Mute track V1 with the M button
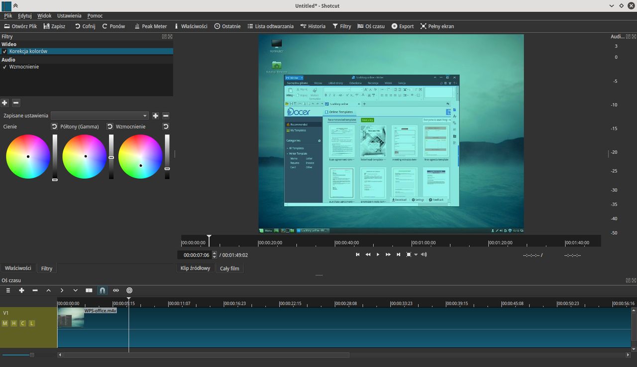Viewport: 637px width, 367px height. pos(5,323)
